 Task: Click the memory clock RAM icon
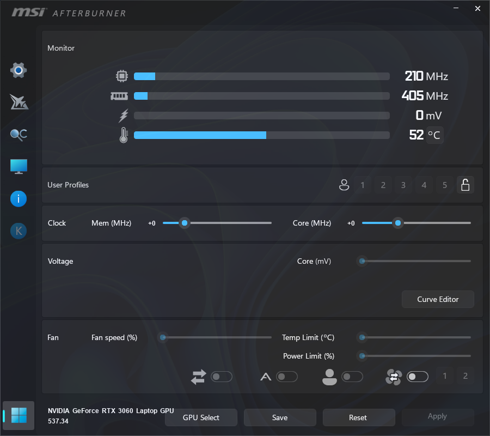click(x=119, y=96)
